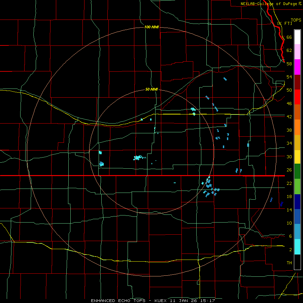Image resolution: width=303 pixels, height=303 pixels.
Task: Click the Enhanced Echo Tops KUEX caption
Action: (x=153, y=301)
